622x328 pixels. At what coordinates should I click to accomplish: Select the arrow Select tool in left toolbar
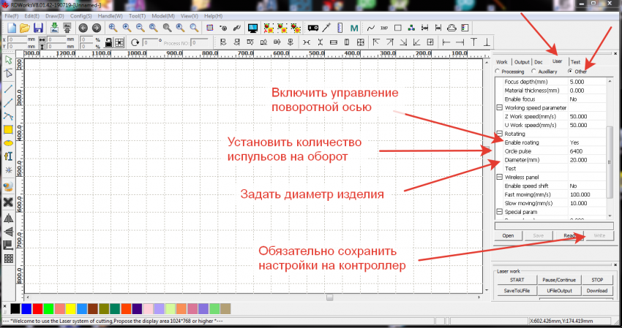[8, 60]
